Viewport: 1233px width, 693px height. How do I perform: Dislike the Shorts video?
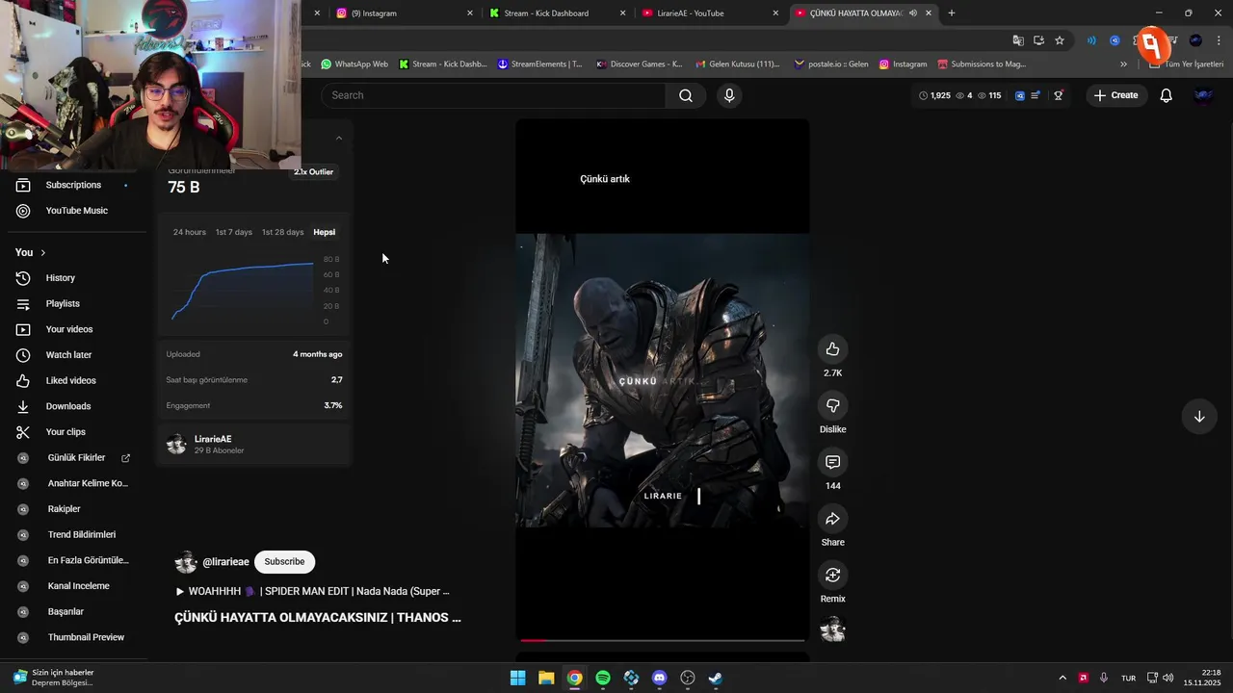pos(832,405)
